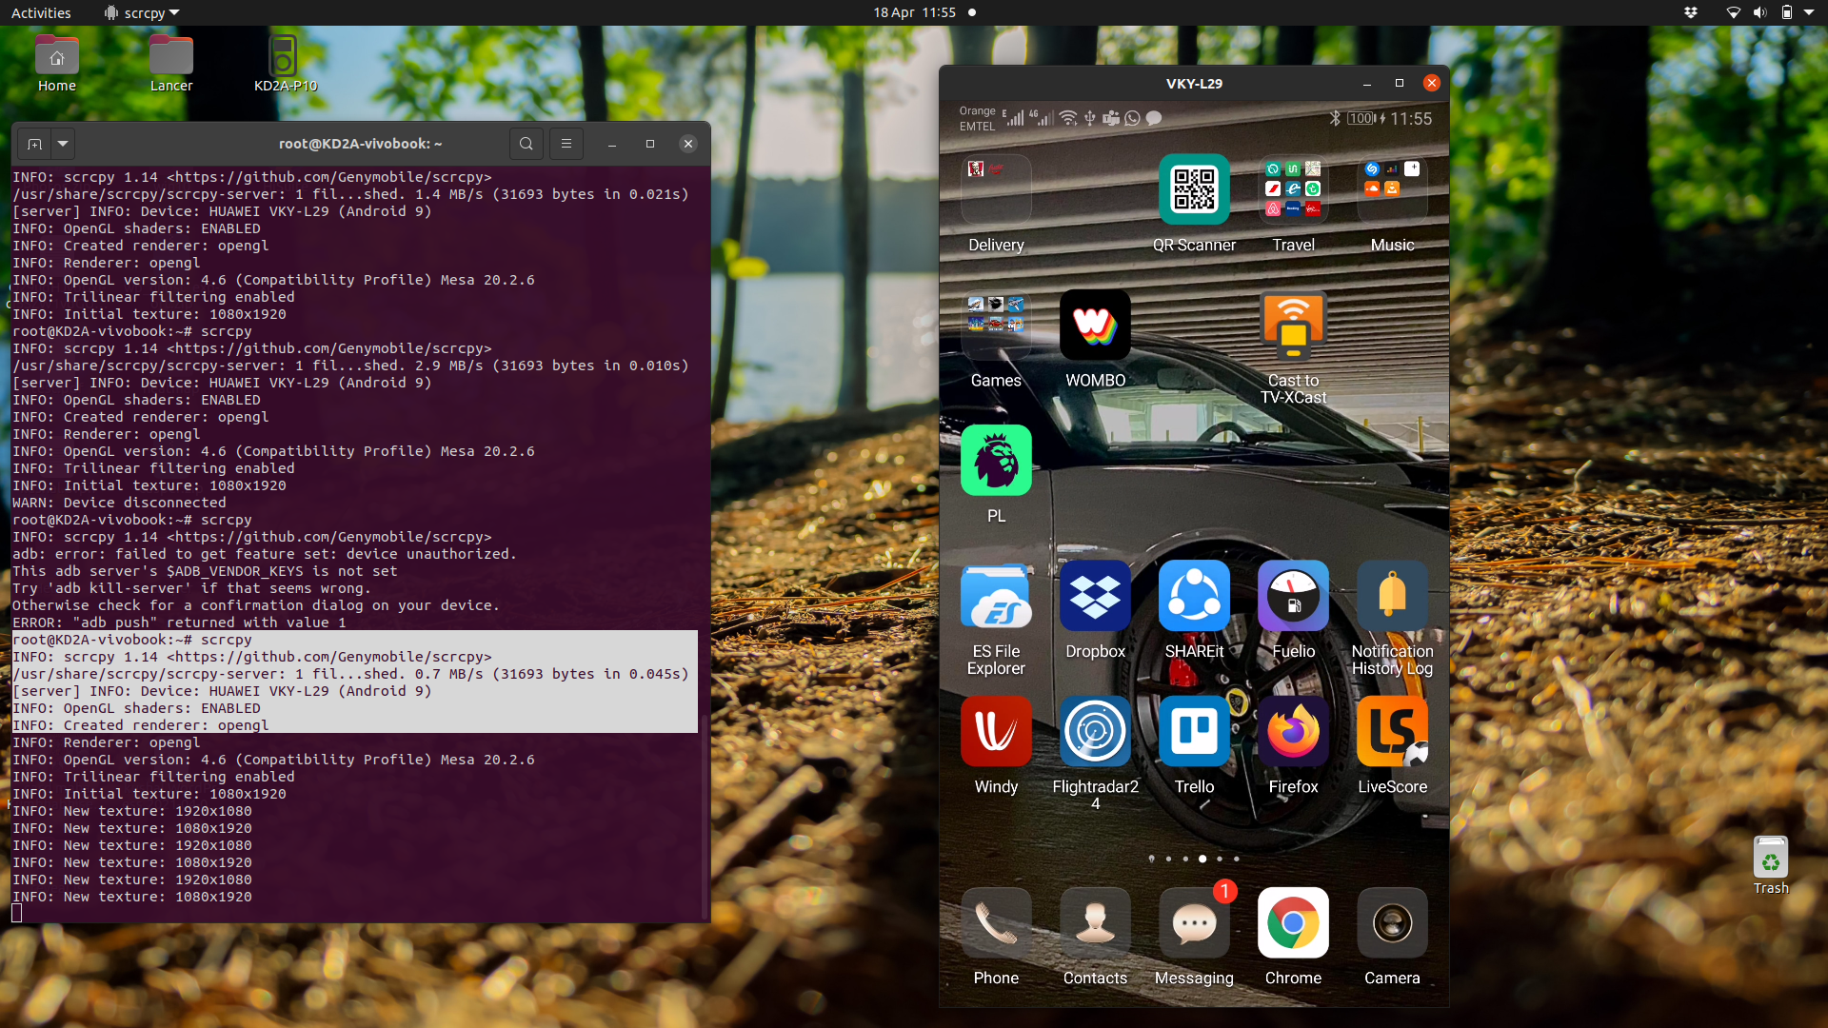Click the terminal search button
Image resolution: width=1828 pixels, height=1028 pixels.
(527, 144)
